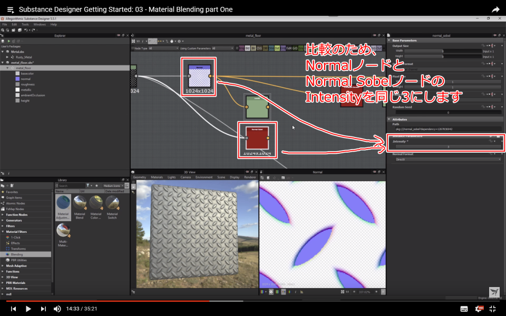The image size is (506, 316).
Task: Expand the Rusty_Metal graph
Action: click(x=7, y=57)
